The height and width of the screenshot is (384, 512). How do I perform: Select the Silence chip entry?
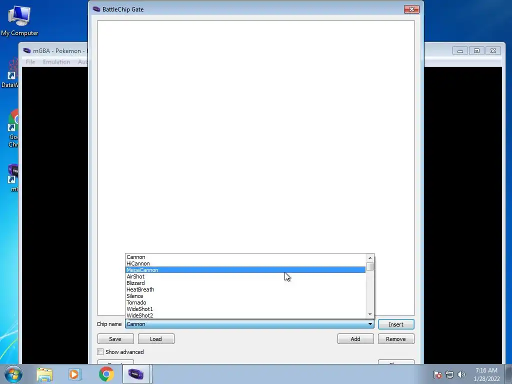coord(245,296)
